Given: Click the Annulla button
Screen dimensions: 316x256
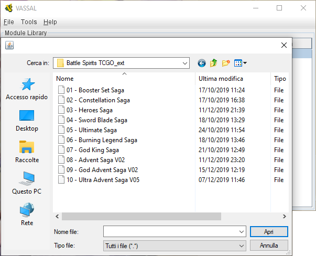Looking at the screenshot, I should (x=269, y=246).
